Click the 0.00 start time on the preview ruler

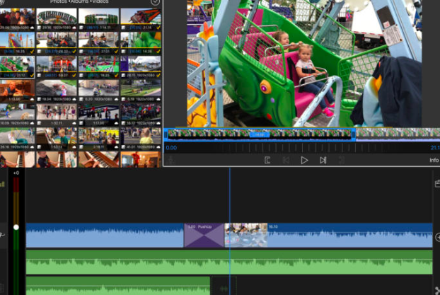tap(171, 148)
